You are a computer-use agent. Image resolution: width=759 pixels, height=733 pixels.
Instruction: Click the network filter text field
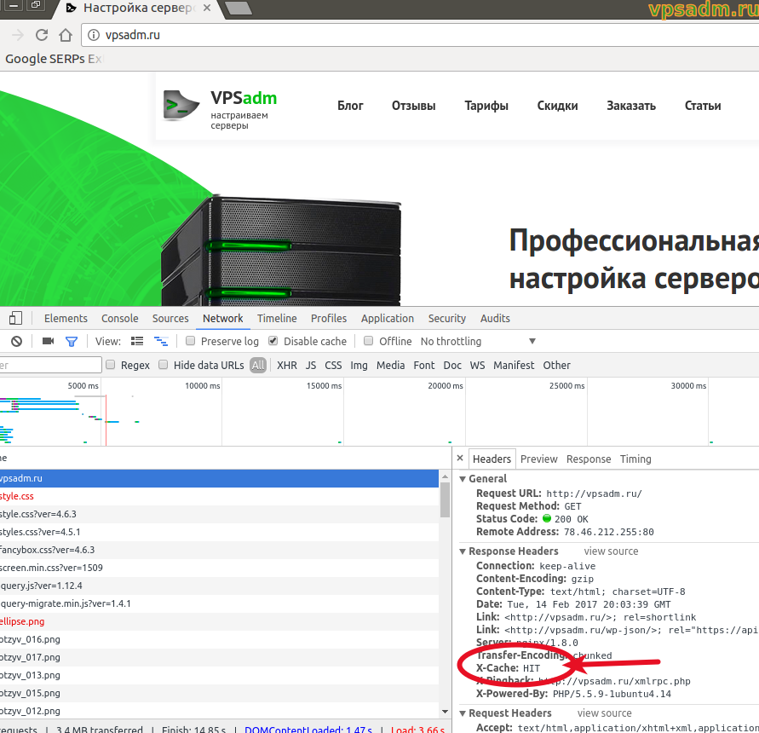[x=50, y=365]
